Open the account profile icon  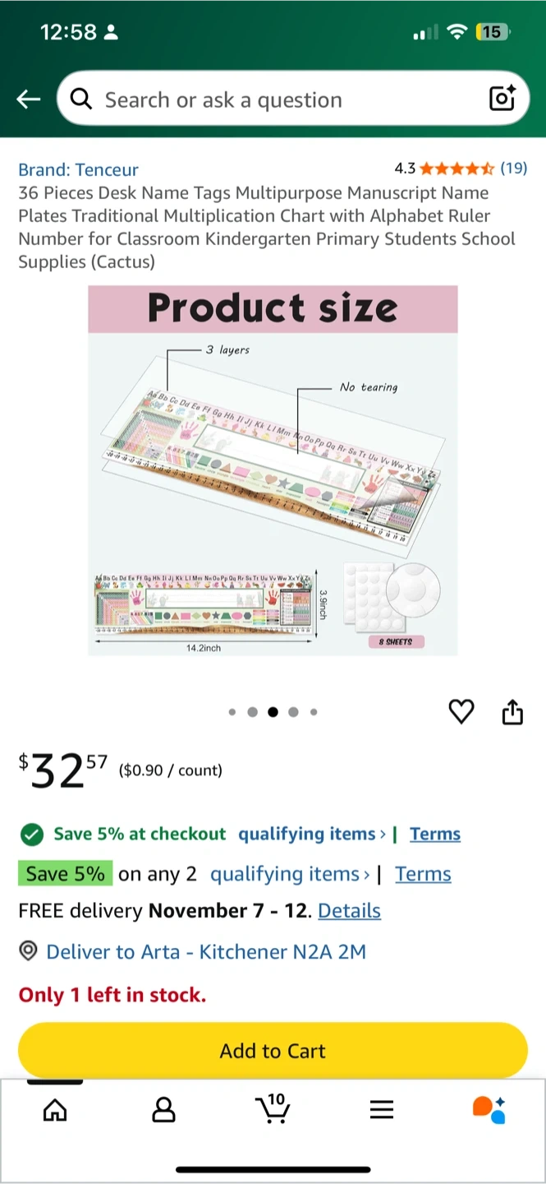click(164, 1110)
